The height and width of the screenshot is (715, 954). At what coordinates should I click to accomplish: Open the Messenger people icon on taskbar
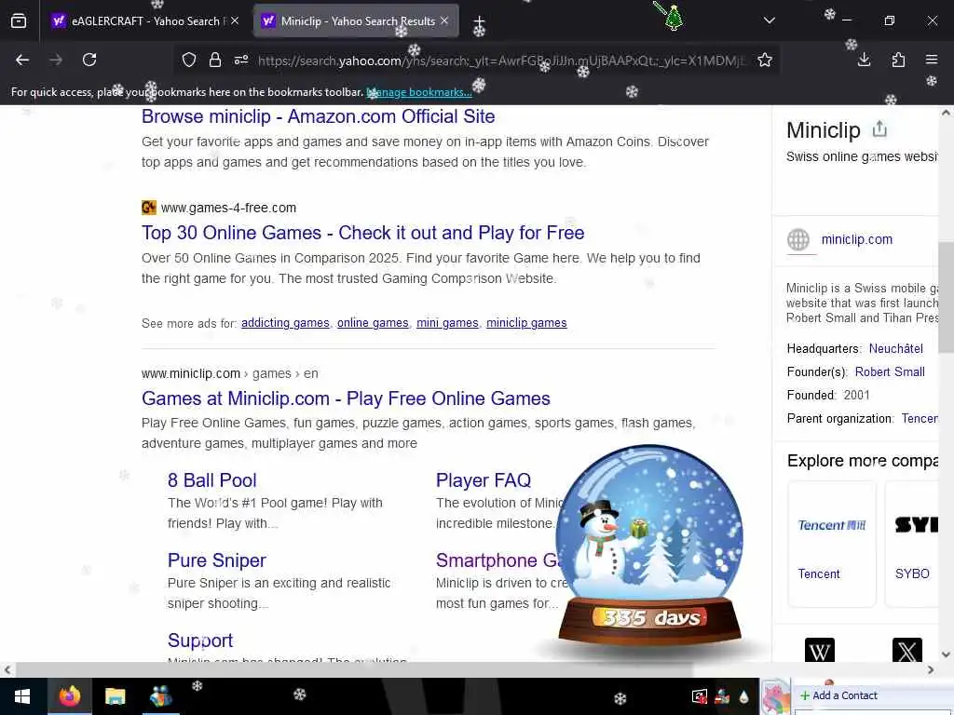pos(160,696)
